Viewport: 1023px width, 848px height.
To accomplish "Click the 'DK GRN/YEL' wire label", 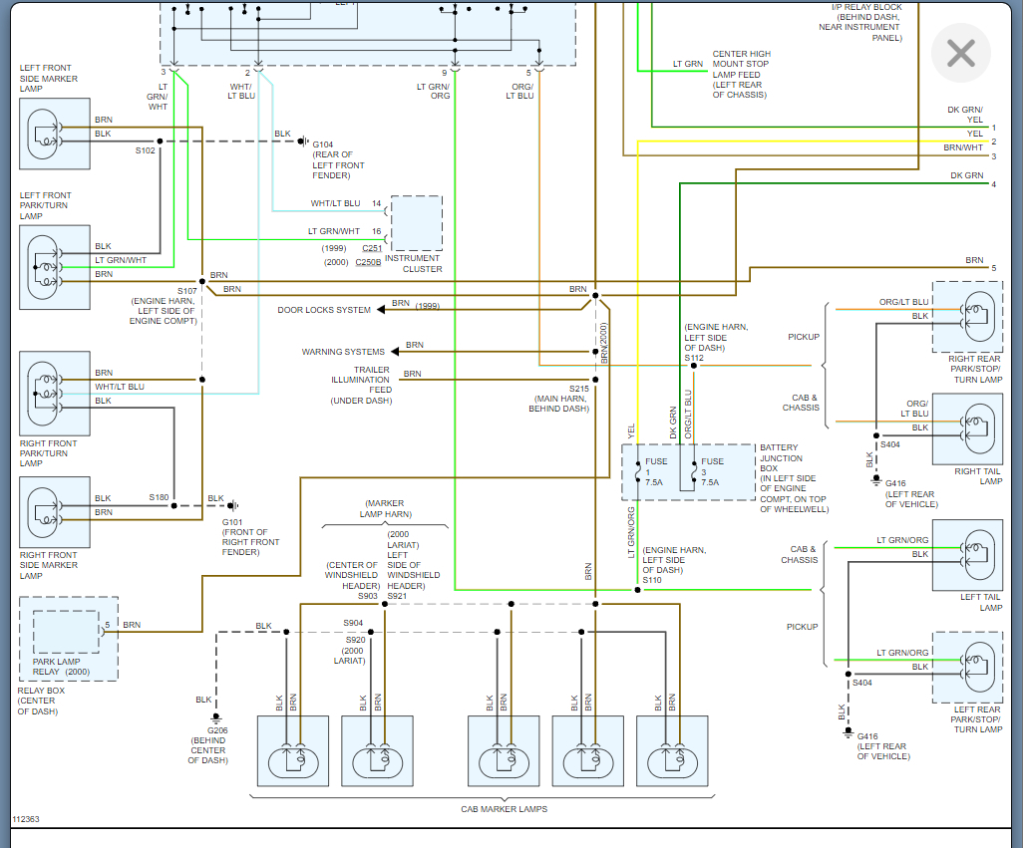I will (x=965, y=115).
